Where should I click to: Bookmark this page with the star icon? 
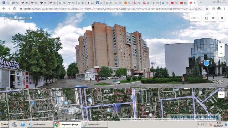[x=207, y=9]
